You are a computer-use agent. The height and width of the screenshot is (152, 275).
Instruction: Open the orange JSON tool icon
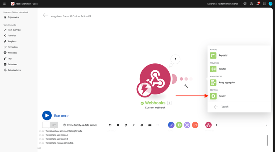pyautogui.click(x=195, y=125)
